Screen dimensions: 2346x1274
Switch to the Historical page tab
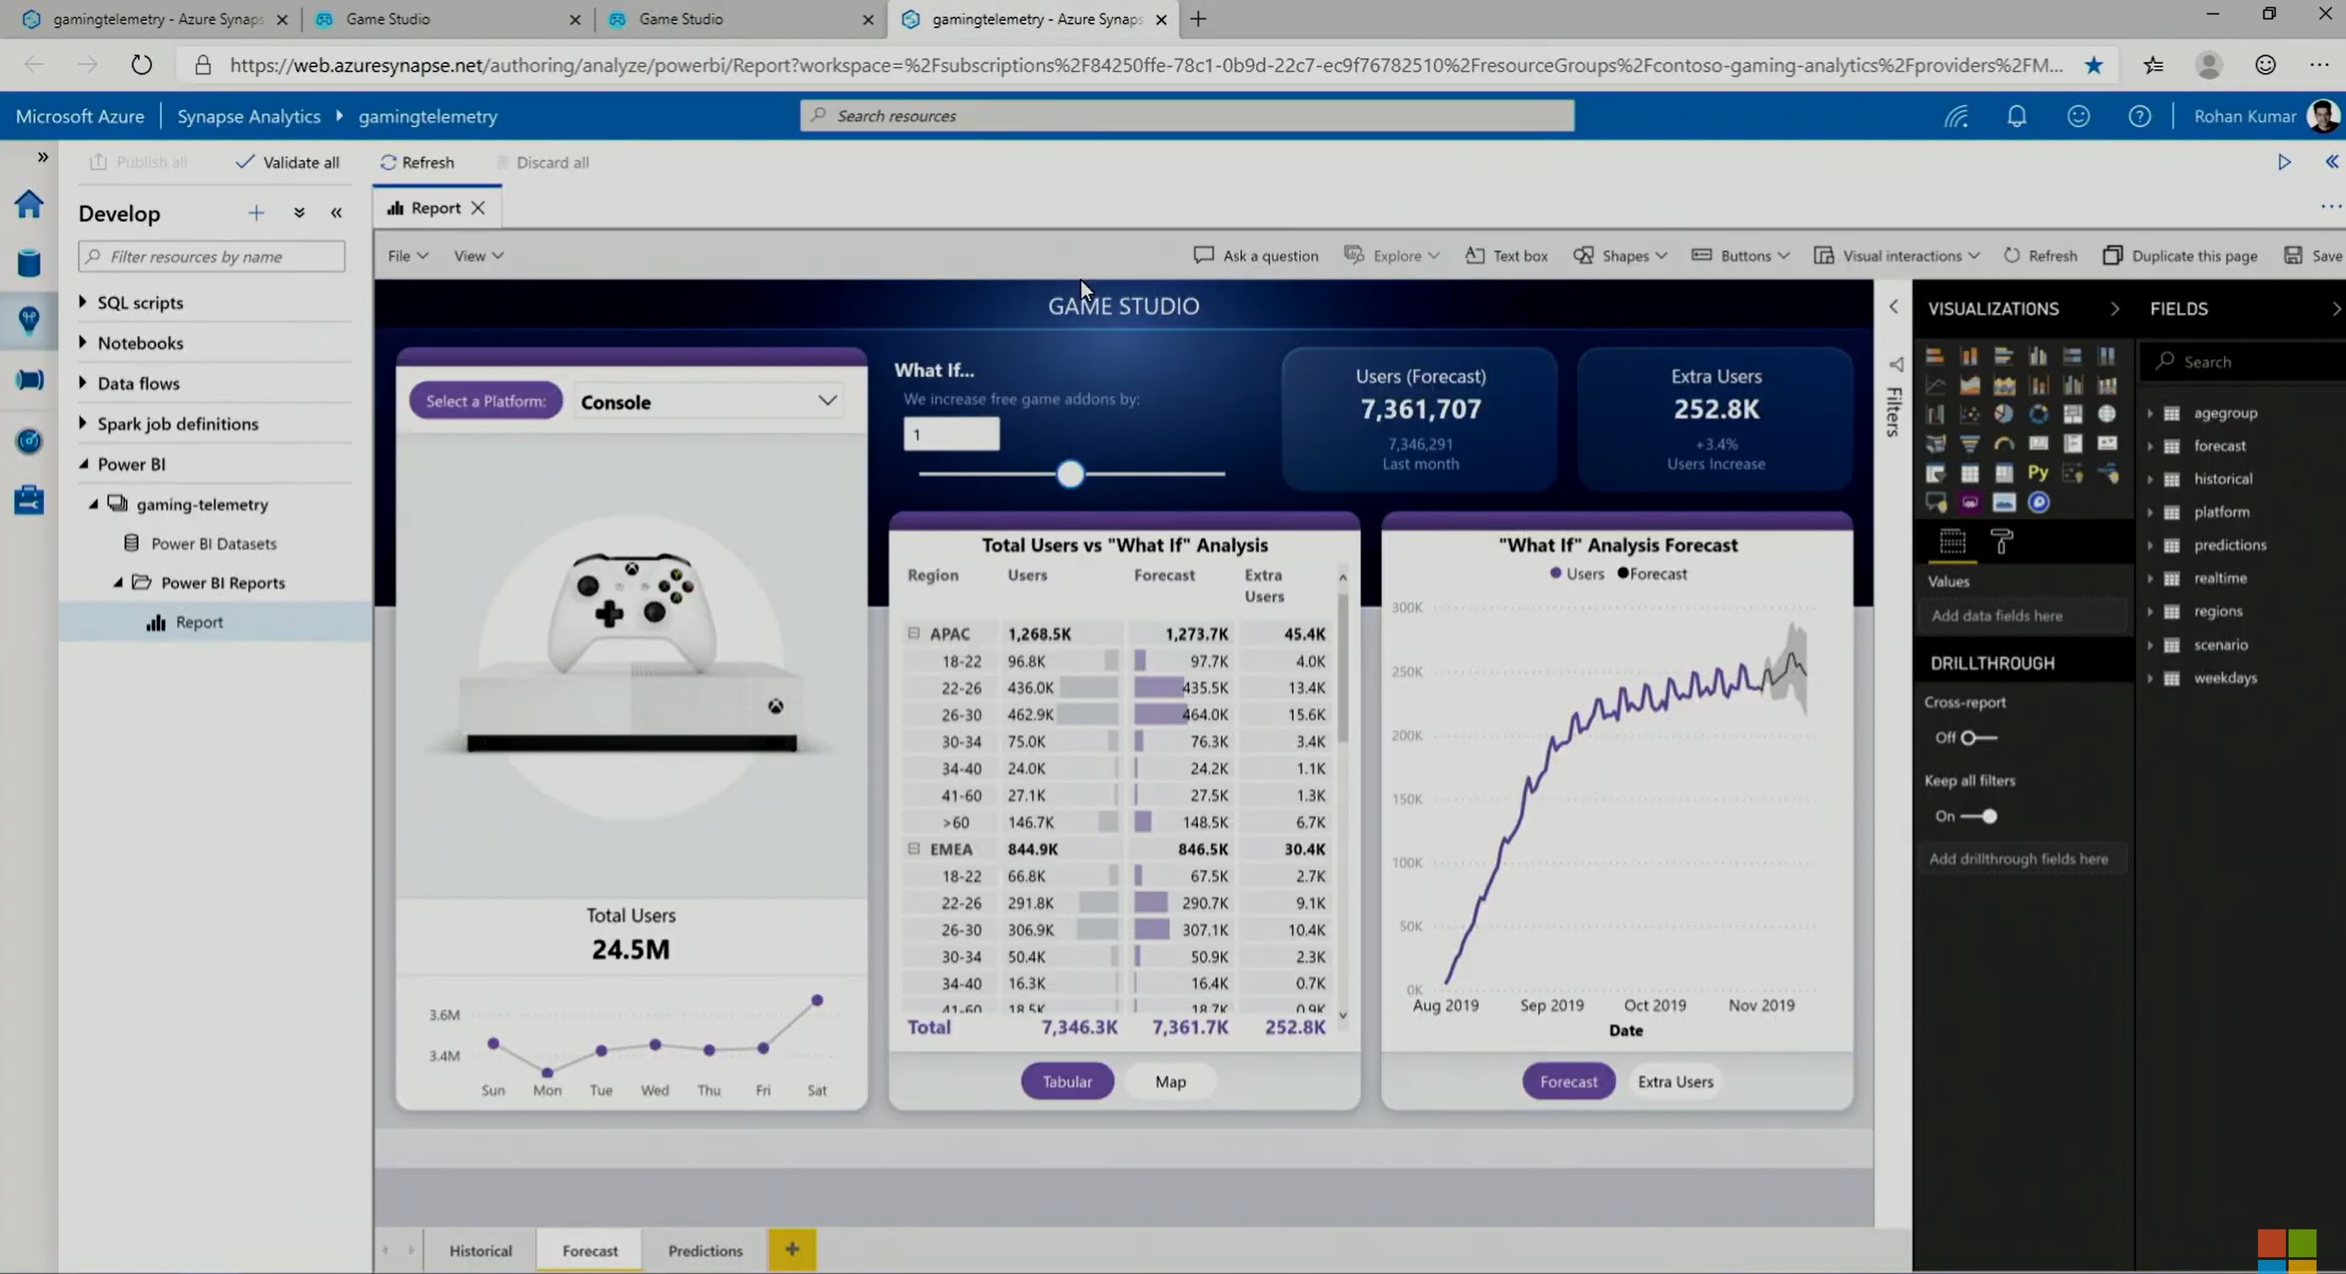coord(480,1250)
